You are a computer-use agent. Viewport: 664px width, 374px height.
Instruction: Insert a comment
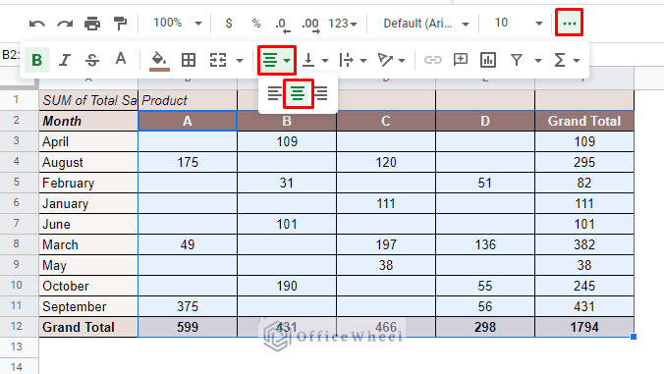coord(461,60)
